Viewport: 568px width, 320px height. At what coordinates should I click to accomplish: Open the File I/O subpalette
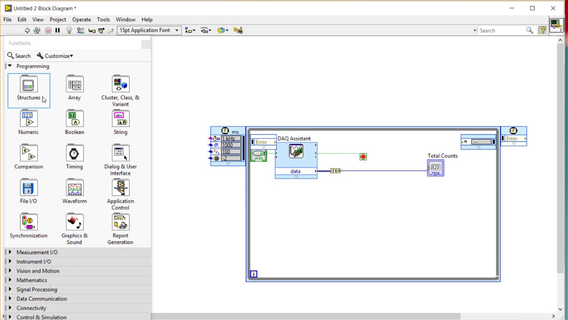(28, 191)
